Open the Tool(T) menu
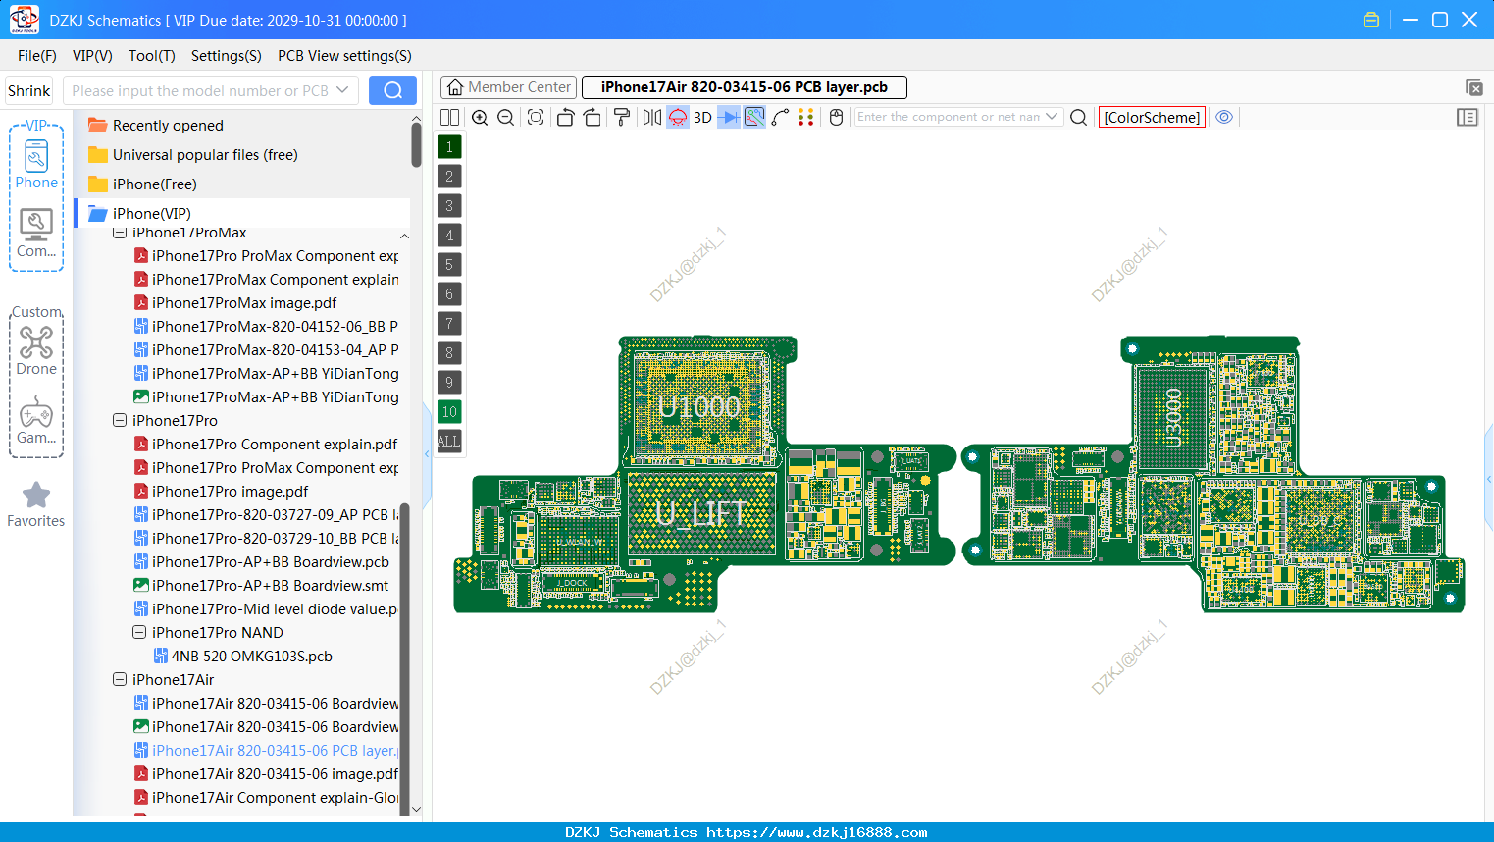Screen dimensions: 1494x842 coord(152,56)
